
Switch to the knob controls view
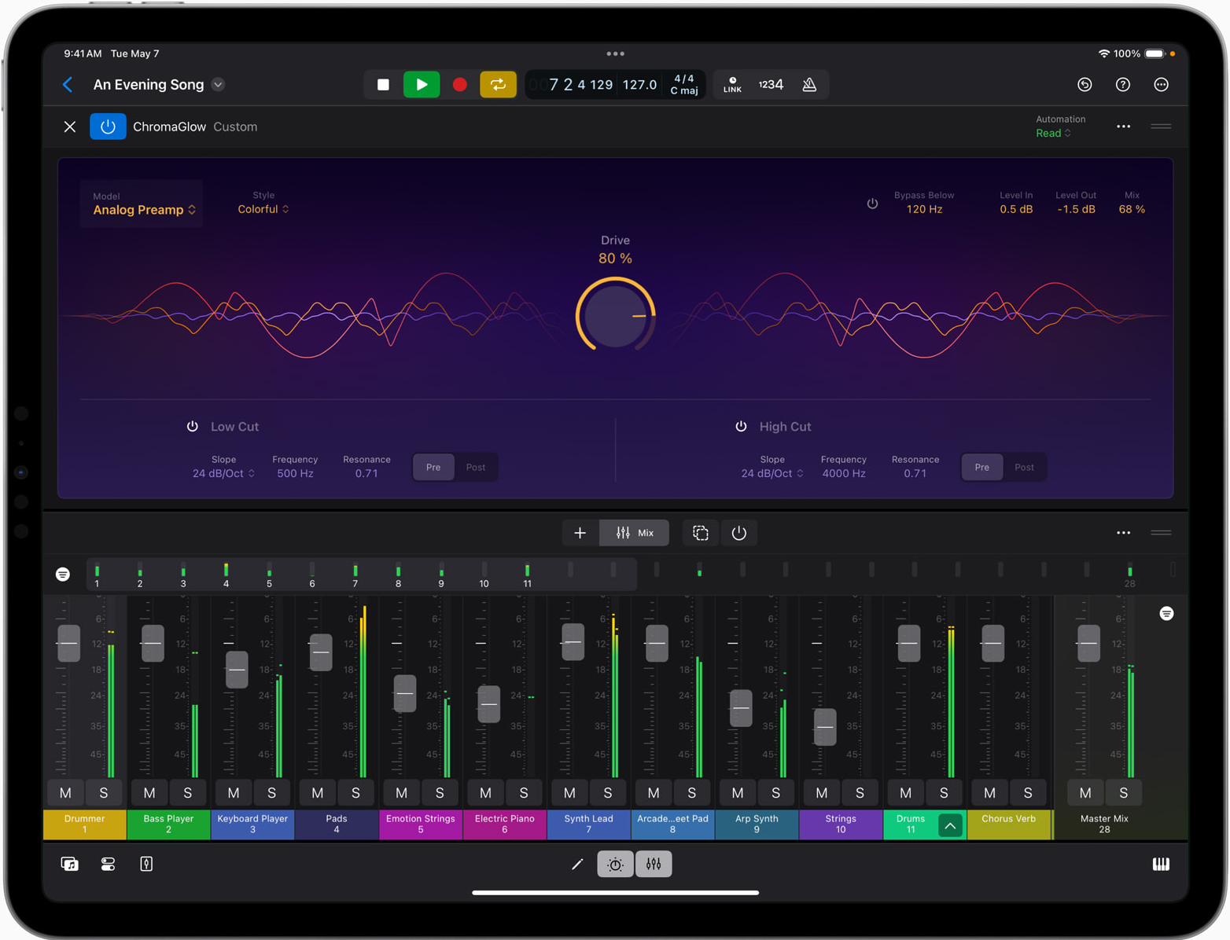coord(615,864)
